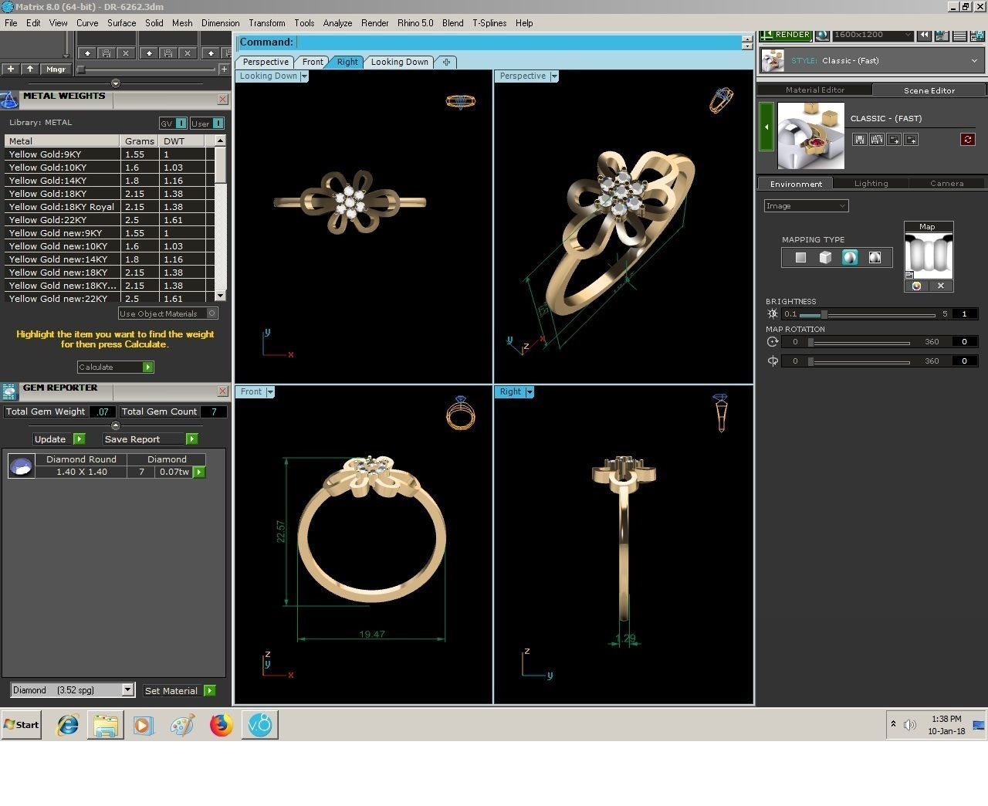This screenshot has width=988, height=806.
Task: Click the Windows Start button
Action: click(x=21, y=725)
